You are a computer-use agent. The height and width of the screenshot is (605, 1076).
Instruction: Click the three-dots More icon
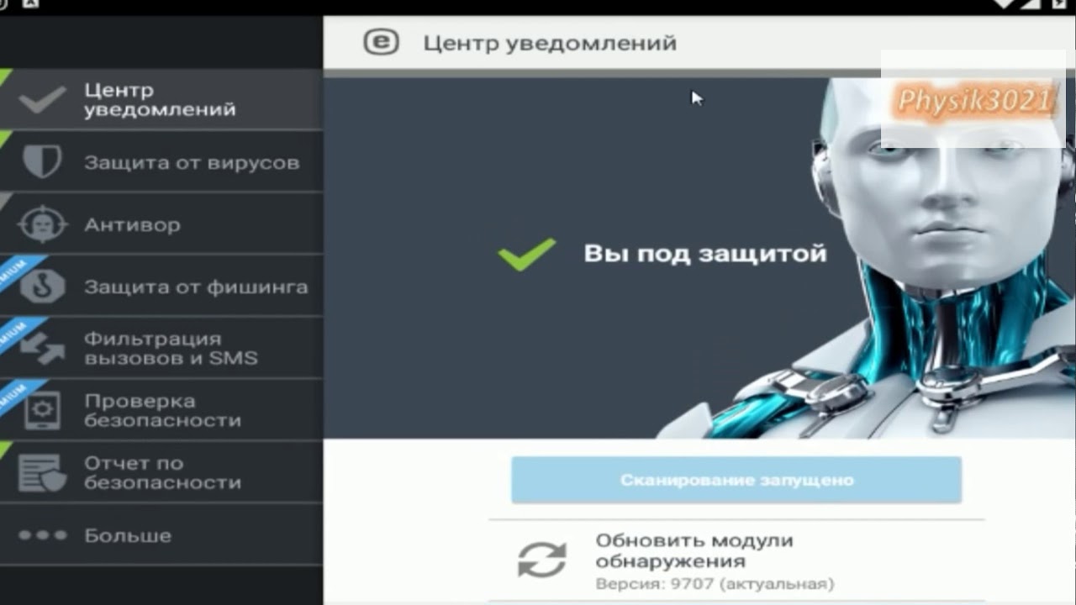42,535
